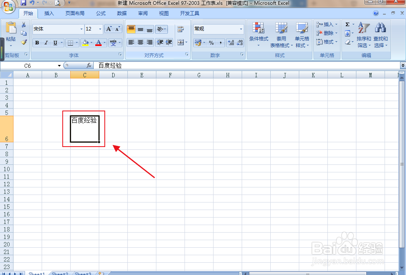The height and width of the screenshot is (275, 406).
Task: Expand the Name Box dropdown arrow
Action: (x=59, y=66)
